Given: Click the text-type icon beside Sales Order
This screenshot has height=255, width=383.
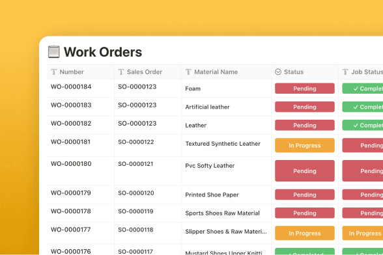Looking at the screenshot, I should (121, 72).
